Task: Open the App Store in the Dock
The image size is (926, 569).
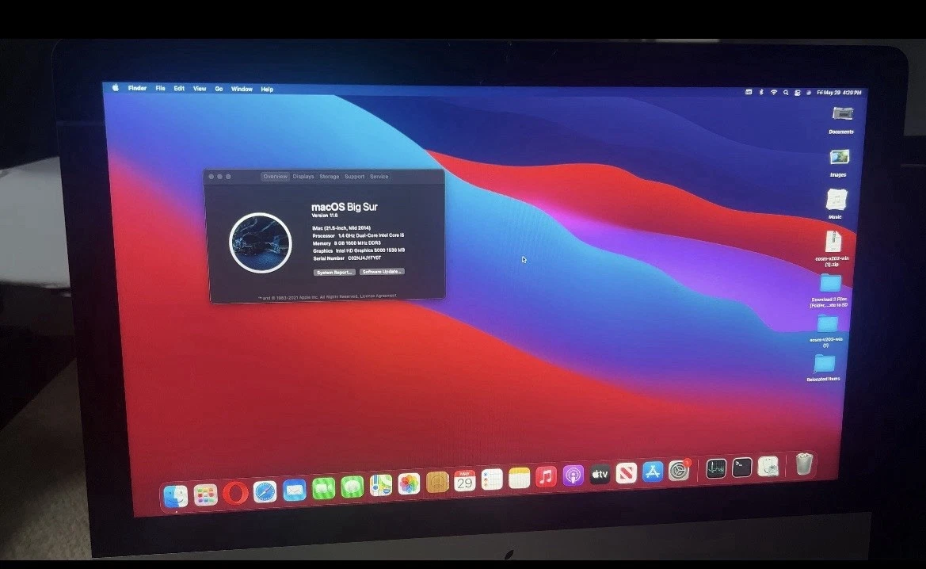Action: 653,472
